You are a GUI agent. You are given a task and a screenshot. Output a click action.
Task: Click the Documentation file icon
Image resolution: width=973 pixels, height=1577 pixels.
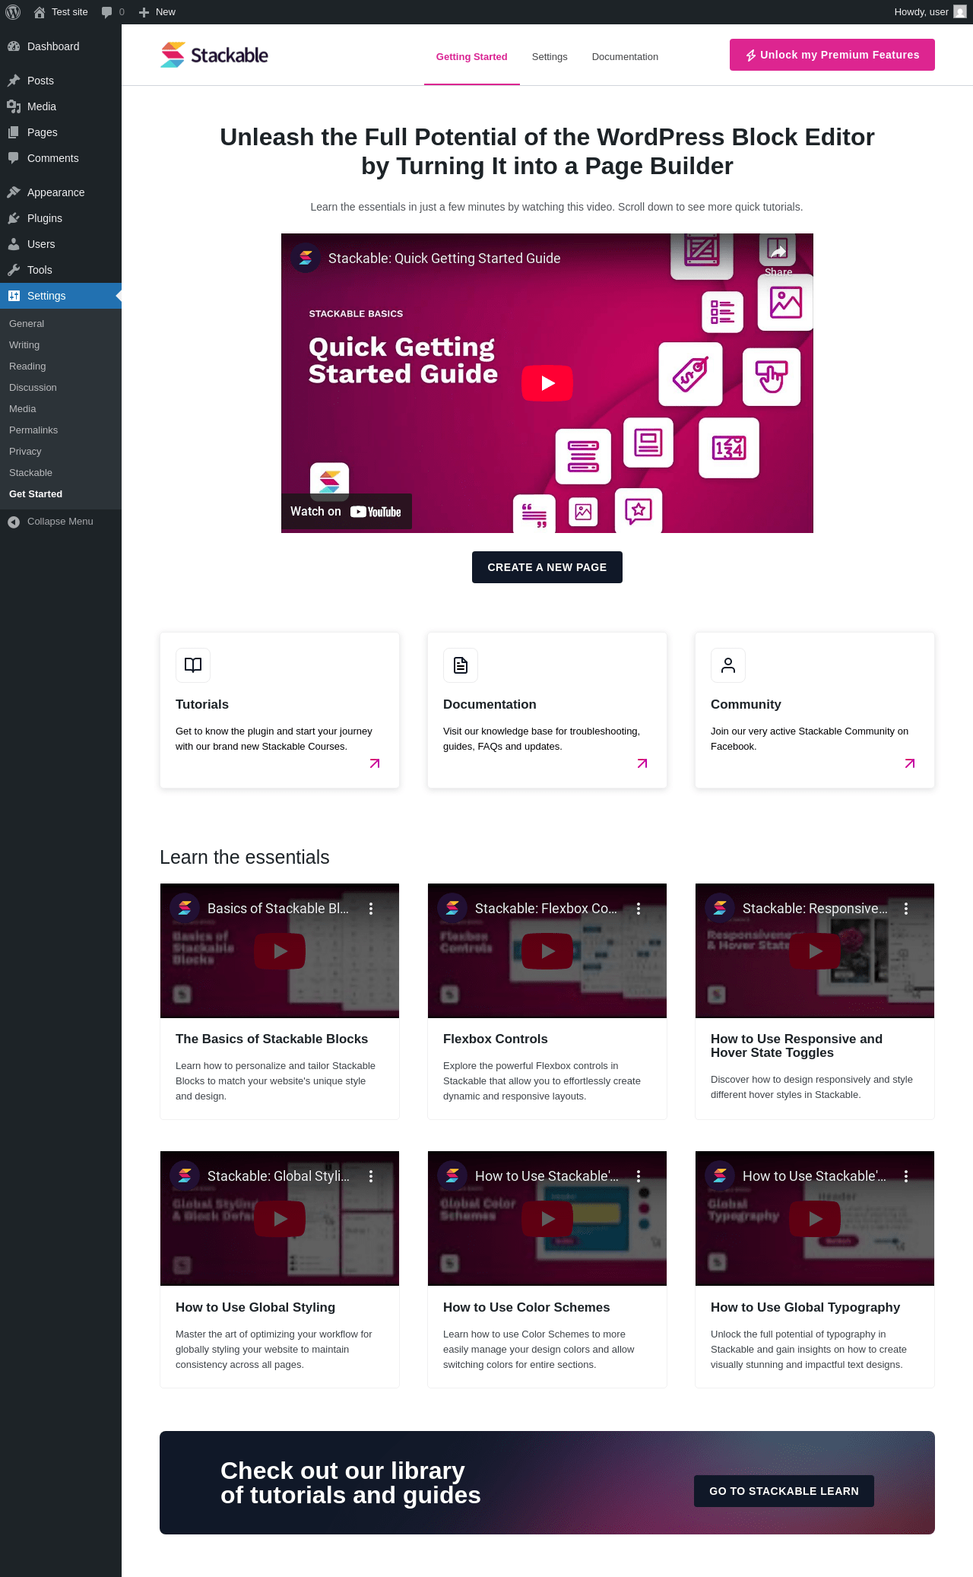461,665
